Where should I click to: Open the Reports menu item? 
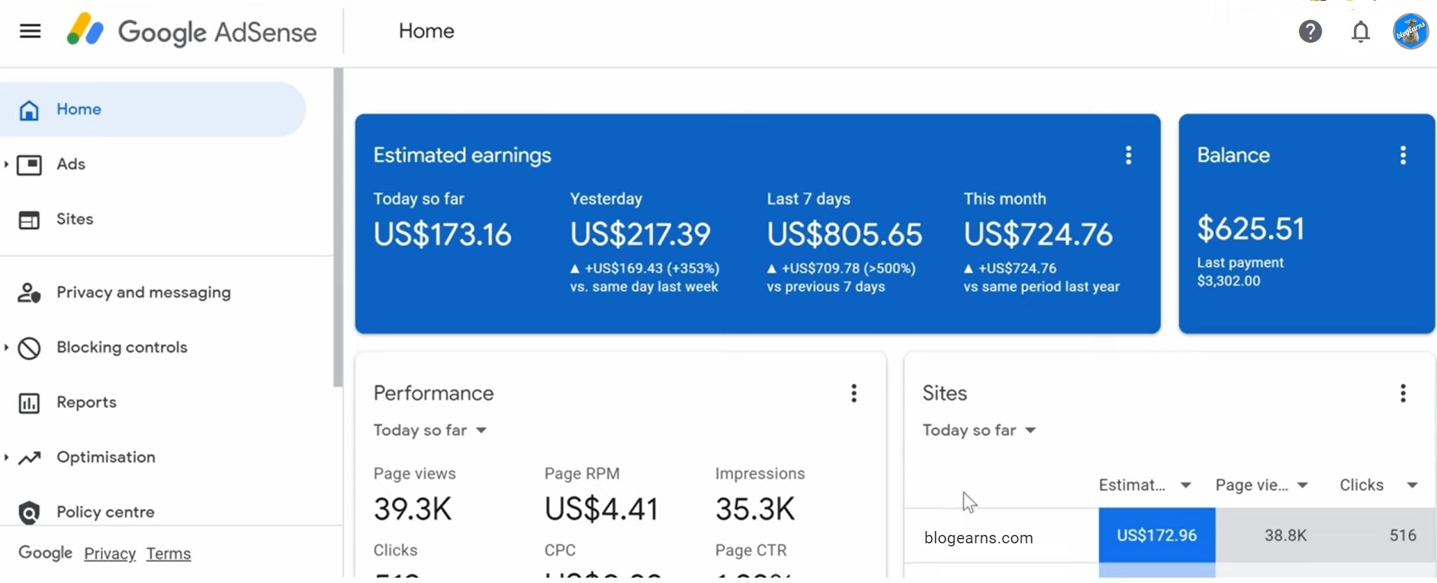tap(86, 403)
